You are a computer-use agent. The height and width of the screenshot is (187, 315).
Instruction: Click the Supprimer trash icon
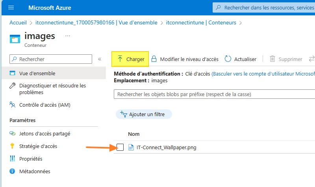click(x=272, y=59)
